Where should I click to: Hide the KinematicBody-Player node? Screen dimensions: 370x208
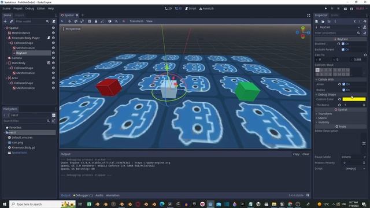coord(53,38)
